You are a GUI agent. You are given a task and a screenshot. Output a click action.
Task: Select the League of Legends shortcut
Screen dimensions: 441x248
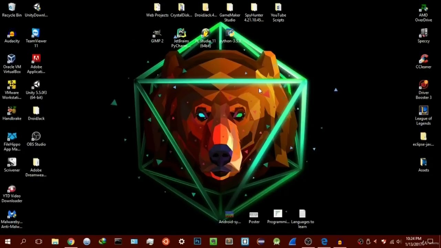click(x=423, y=116)
